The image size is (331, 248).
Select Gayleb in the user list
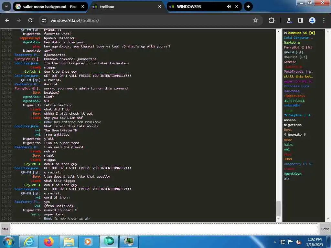292,43
